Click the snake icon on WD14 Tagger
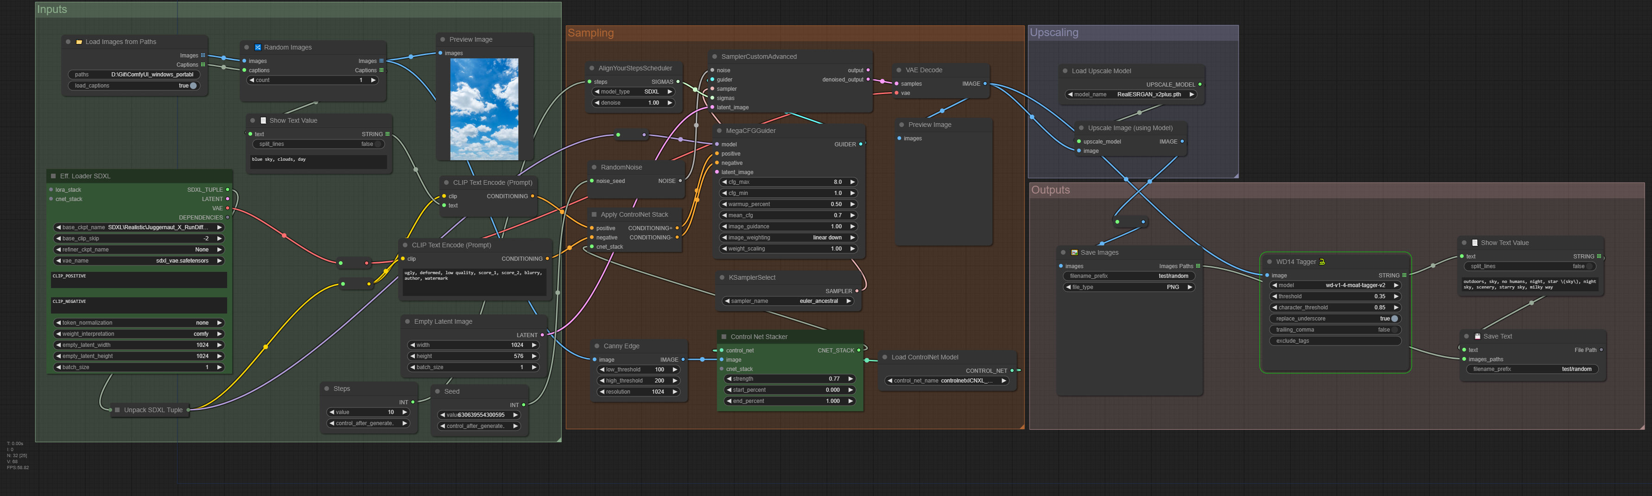 (x=1322, y=262)
